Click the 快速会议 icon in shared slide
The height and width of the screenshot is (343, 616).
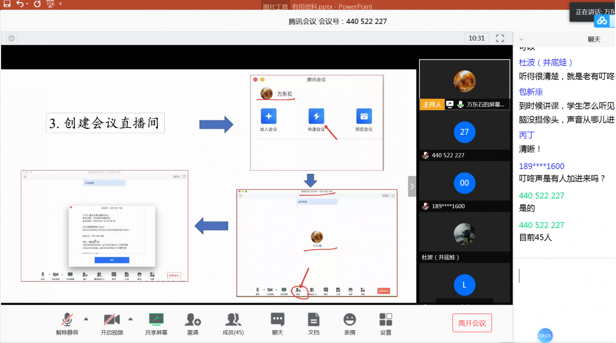click(x=316, y=115)
